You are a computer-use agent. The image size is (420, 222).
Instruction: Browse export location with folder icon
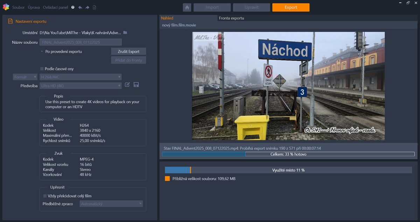click(125, 33)
